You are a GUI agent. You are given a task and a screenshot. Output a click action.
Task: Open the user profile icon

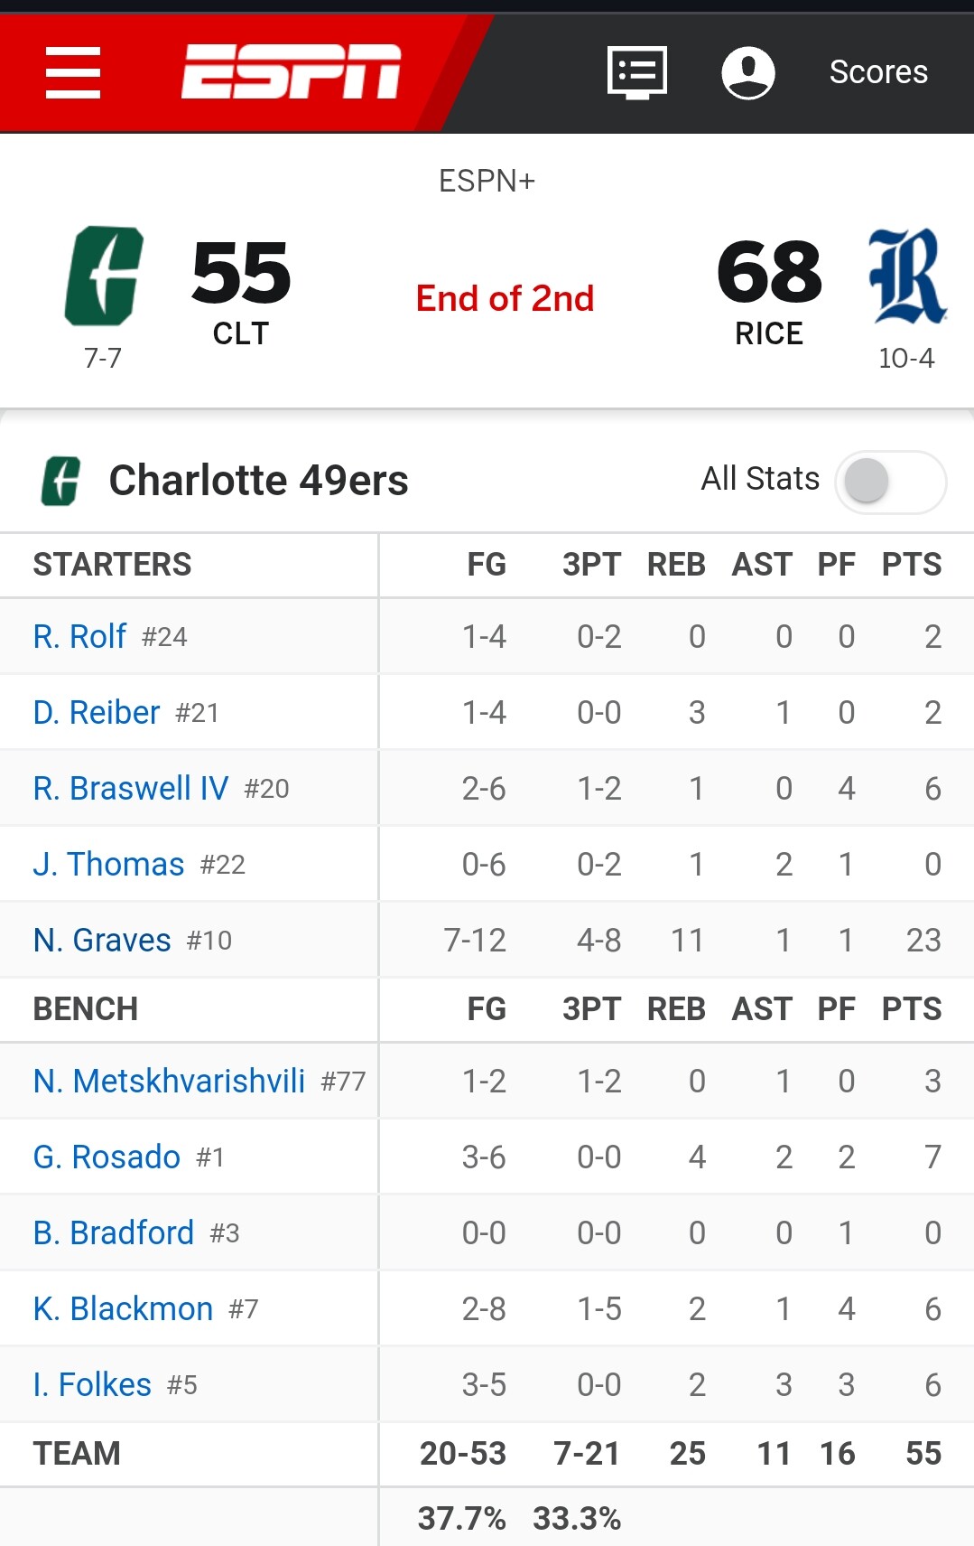click(748, 72)
